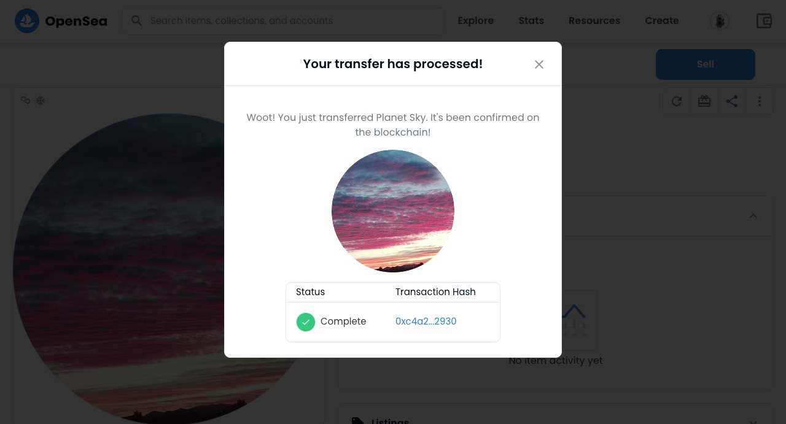The width and height of the screenshot is (786, 424).
Task: Click the OpenSea logo
Action: coord(61,21)
